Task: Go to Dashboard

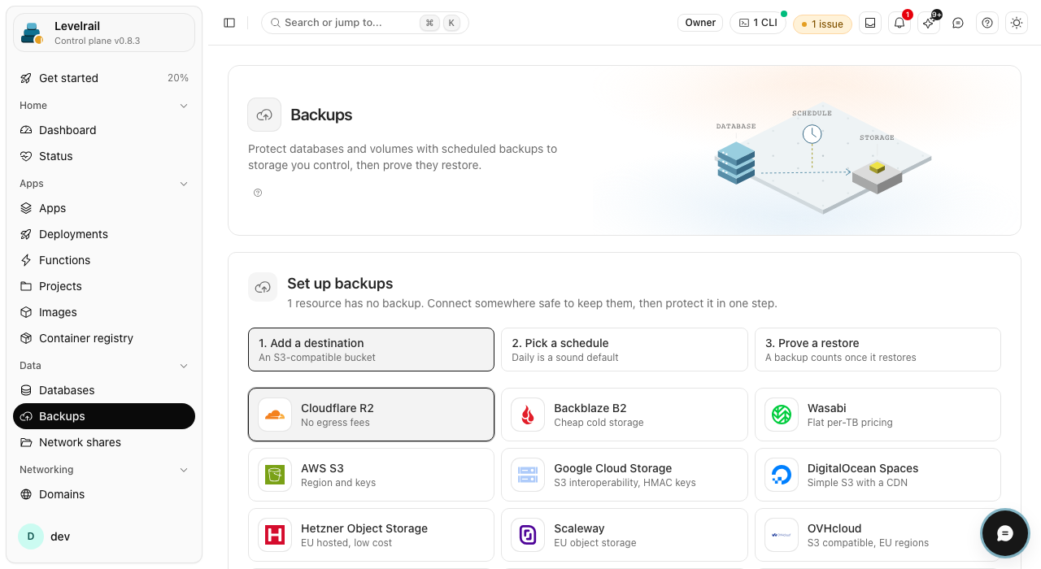Action: [104, 130]
